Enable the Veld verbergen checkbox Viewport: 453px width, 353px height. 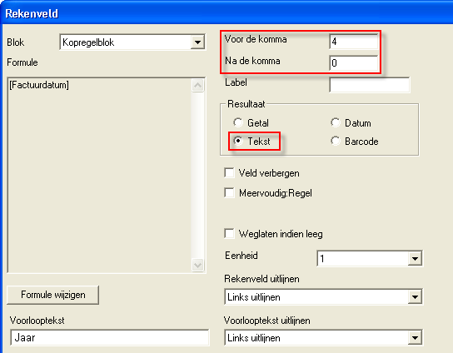pyautogui.click(x=229, y=173)
